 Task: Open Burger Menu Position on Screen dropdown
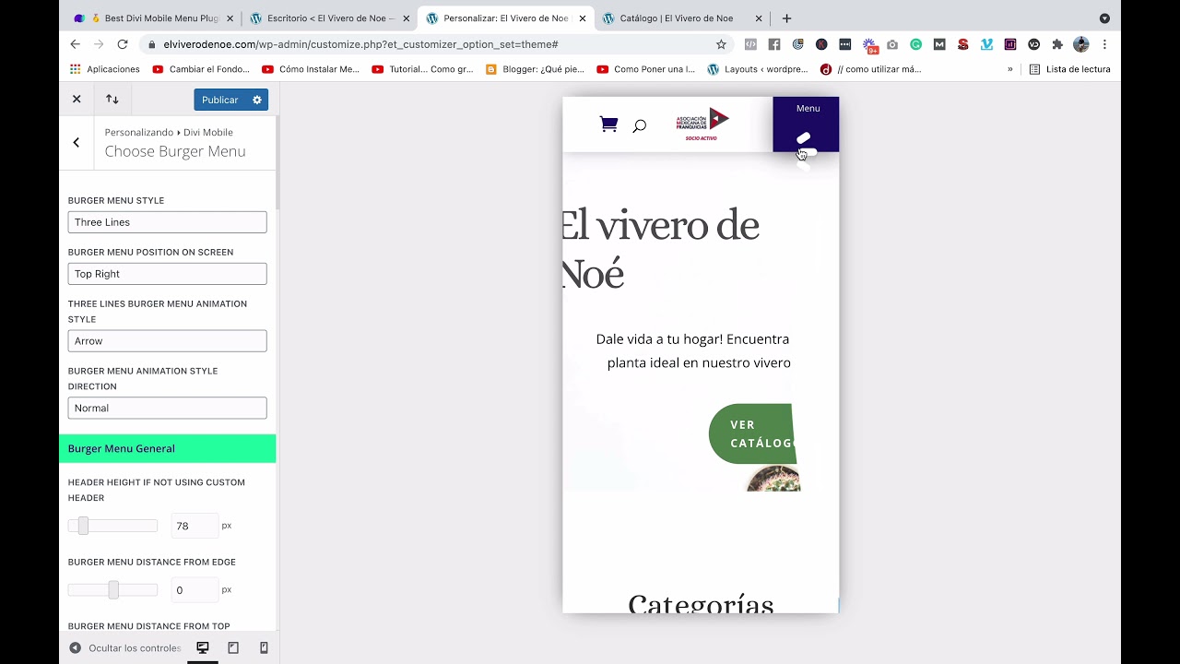click(167, 274)
